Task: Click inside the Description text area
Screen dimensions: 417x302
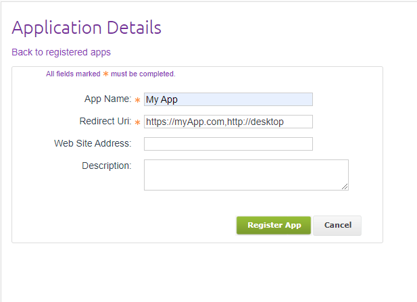Action: pos(246,174)
